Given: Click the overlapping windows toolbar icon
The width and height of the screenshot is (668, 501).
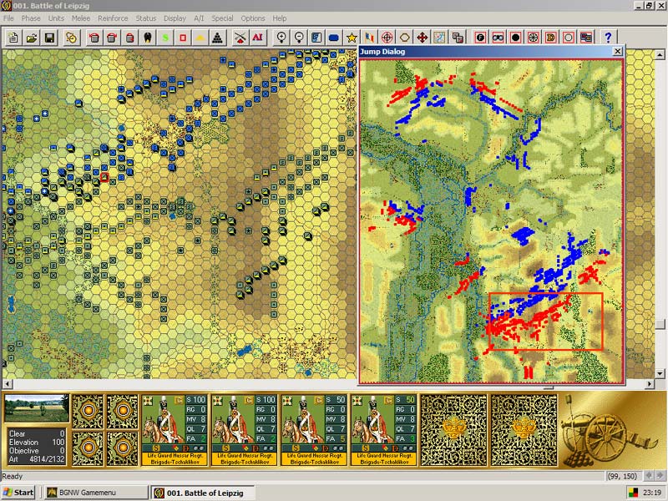Looking at the screenshot, I should [x=458, y=38].
